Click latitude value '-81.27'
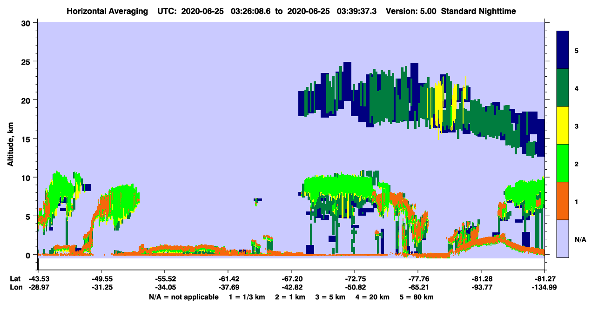 click(x=544, y=279)
